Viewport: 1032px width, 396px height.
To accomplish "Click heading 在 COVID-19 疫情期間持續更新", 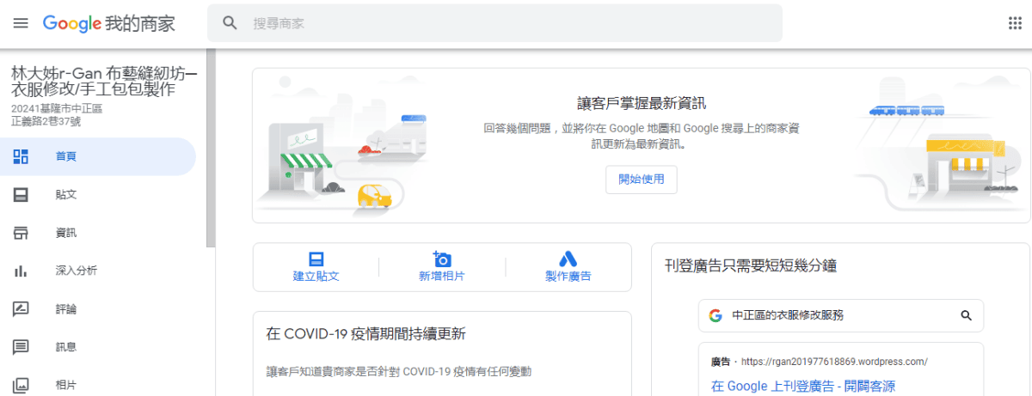I will coord(366,333).
